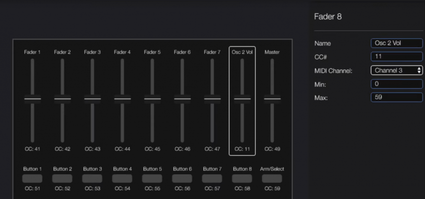The width and height of the screenshot is (425, 199).
Task: Select the Fader 2 slider handle
Action: tap(63, 99)
